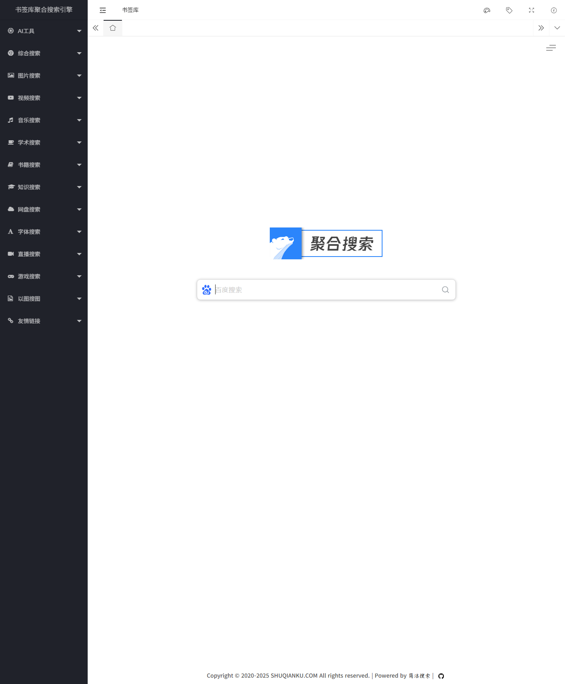Click the tag icon in top bar
This screenshot has width=565, height=684.
pyautogui.click(x=509, y=10)
